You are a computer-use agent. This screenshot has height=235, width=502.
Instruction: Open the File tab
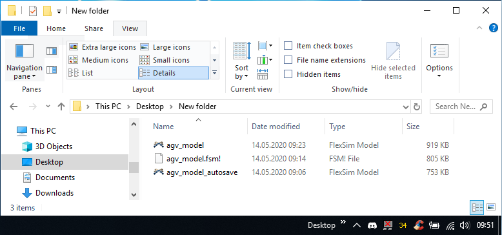pyautogui.click(x=19, y=28)
